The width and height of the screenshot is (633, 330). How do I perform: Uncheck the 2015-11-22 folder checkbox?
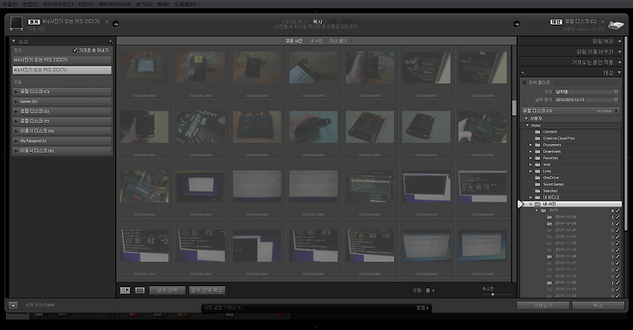[618, 296]
